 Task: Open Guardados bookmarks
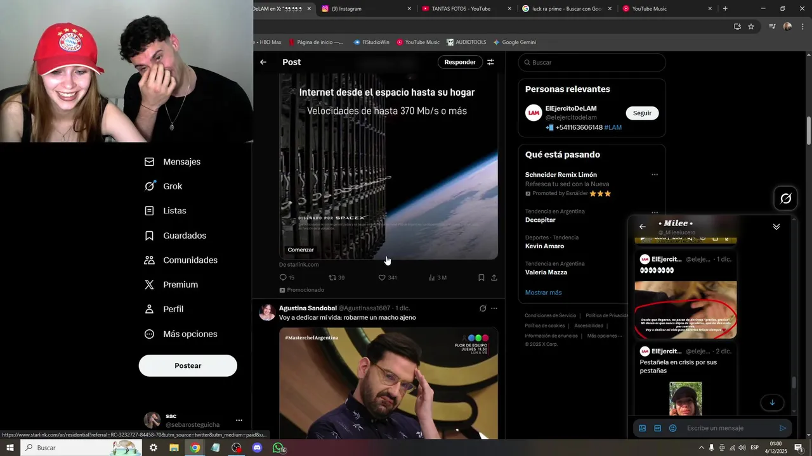point(176,236)
